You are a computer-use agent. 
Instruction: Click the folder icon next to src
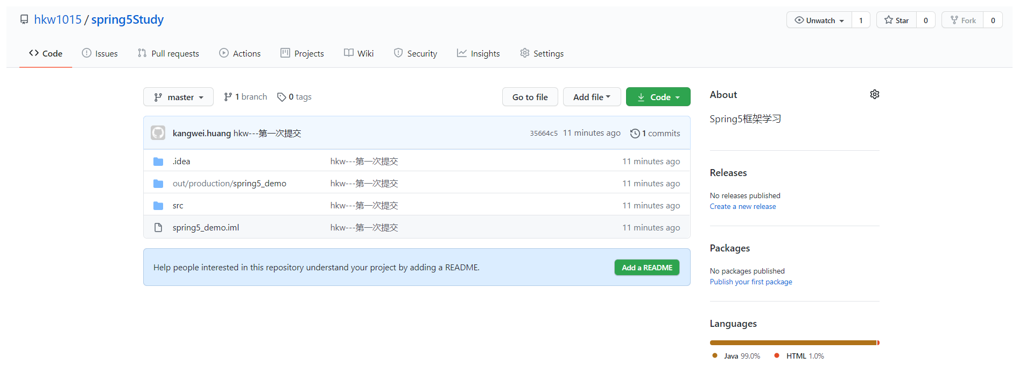[158, 206]
